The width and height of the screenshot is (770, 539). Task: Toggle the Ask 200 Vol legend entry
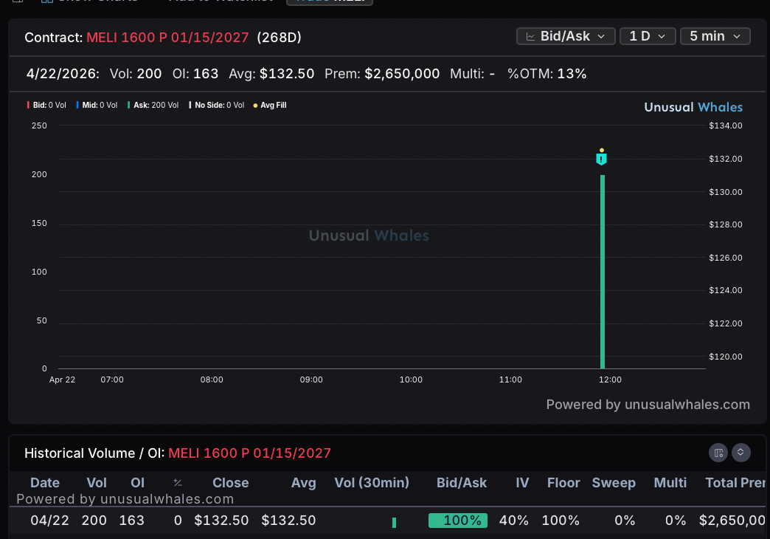[x=153, y=106]
